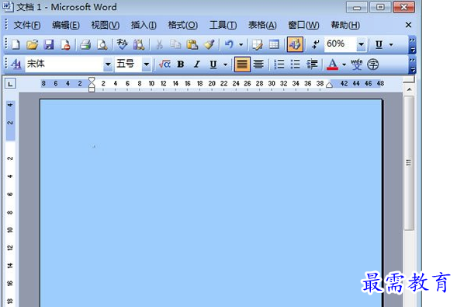
Task: Open Formatting toolbar options chevron
Action: [x=413, y=65]
